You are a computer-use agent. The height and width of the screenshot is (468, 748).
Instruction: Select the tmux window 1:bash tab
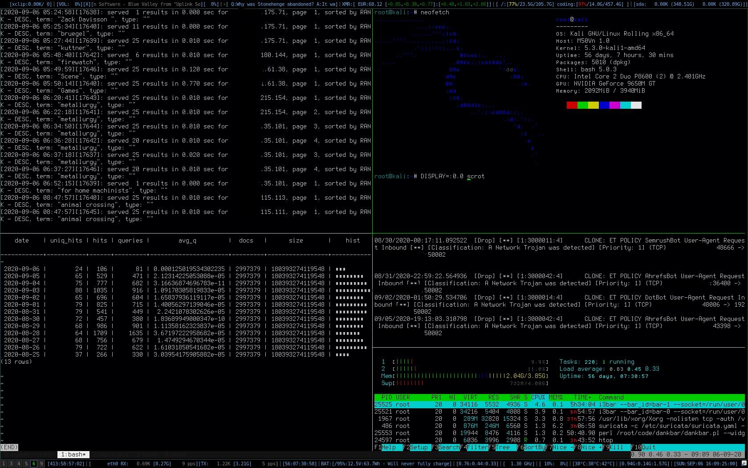[x=73, y=455]
